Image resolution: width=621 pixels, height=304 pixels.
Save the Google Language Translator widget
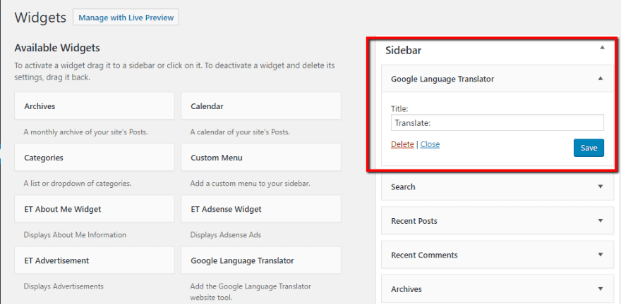[x=589, y=148]
